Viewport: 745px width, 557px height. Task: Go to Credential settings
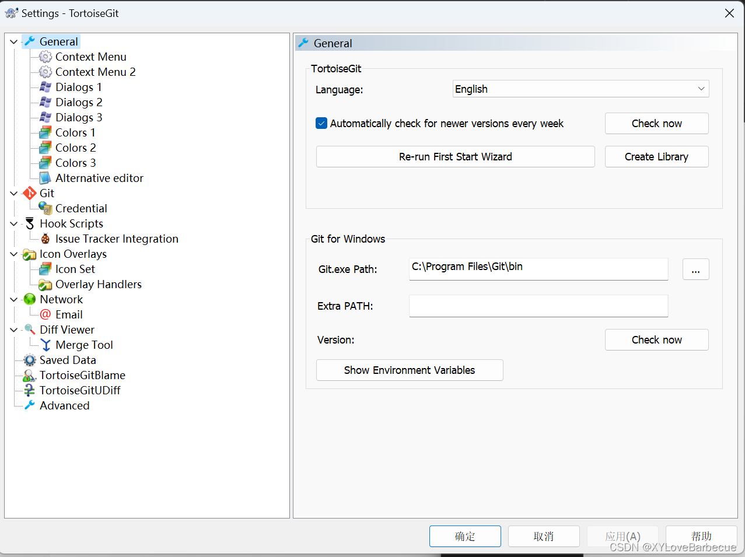(x=81, y=208)
